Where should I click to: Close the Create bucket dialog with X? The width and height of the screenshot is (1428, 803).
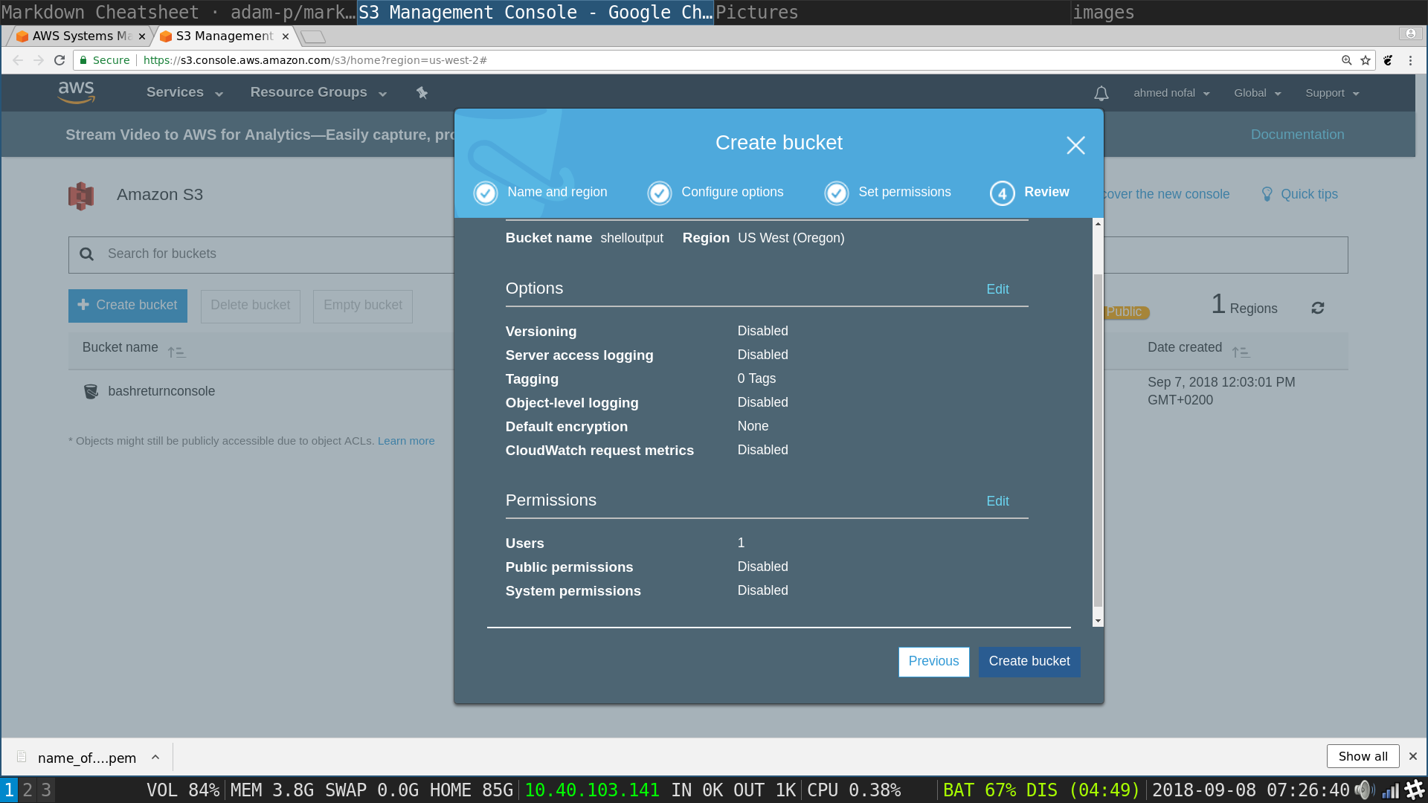(x=1075, y=145)
